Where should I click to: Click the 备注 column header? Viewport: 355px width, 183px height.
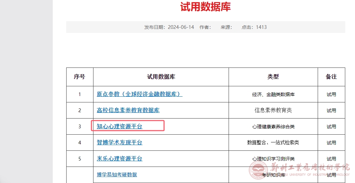(x=331, y=77)
